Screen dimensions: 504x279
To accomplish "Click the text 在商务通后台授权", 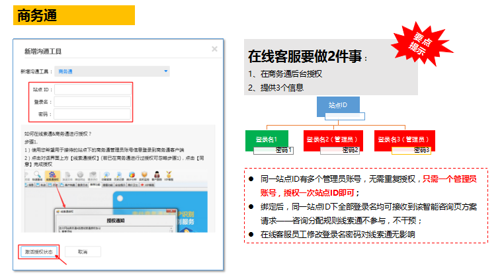I will (291, 74).
